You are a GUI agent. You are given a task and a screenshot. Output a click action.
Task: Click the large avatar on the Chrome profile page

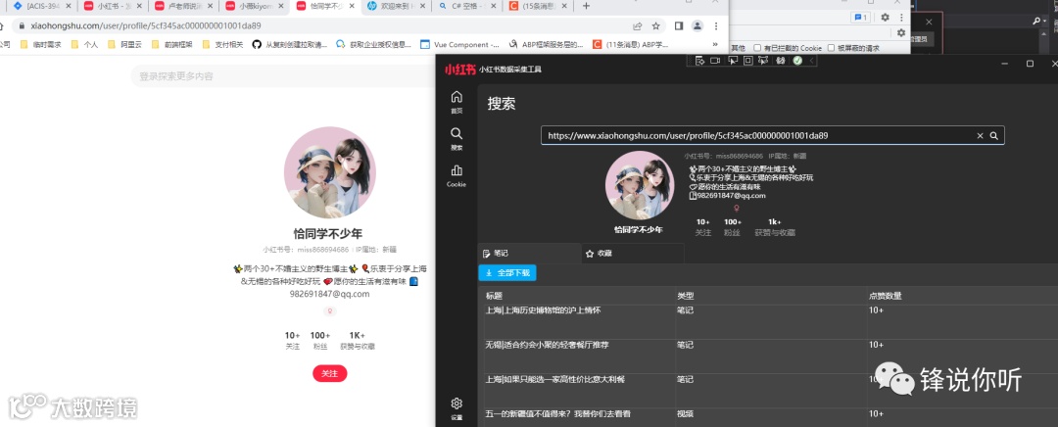(330, 172)
